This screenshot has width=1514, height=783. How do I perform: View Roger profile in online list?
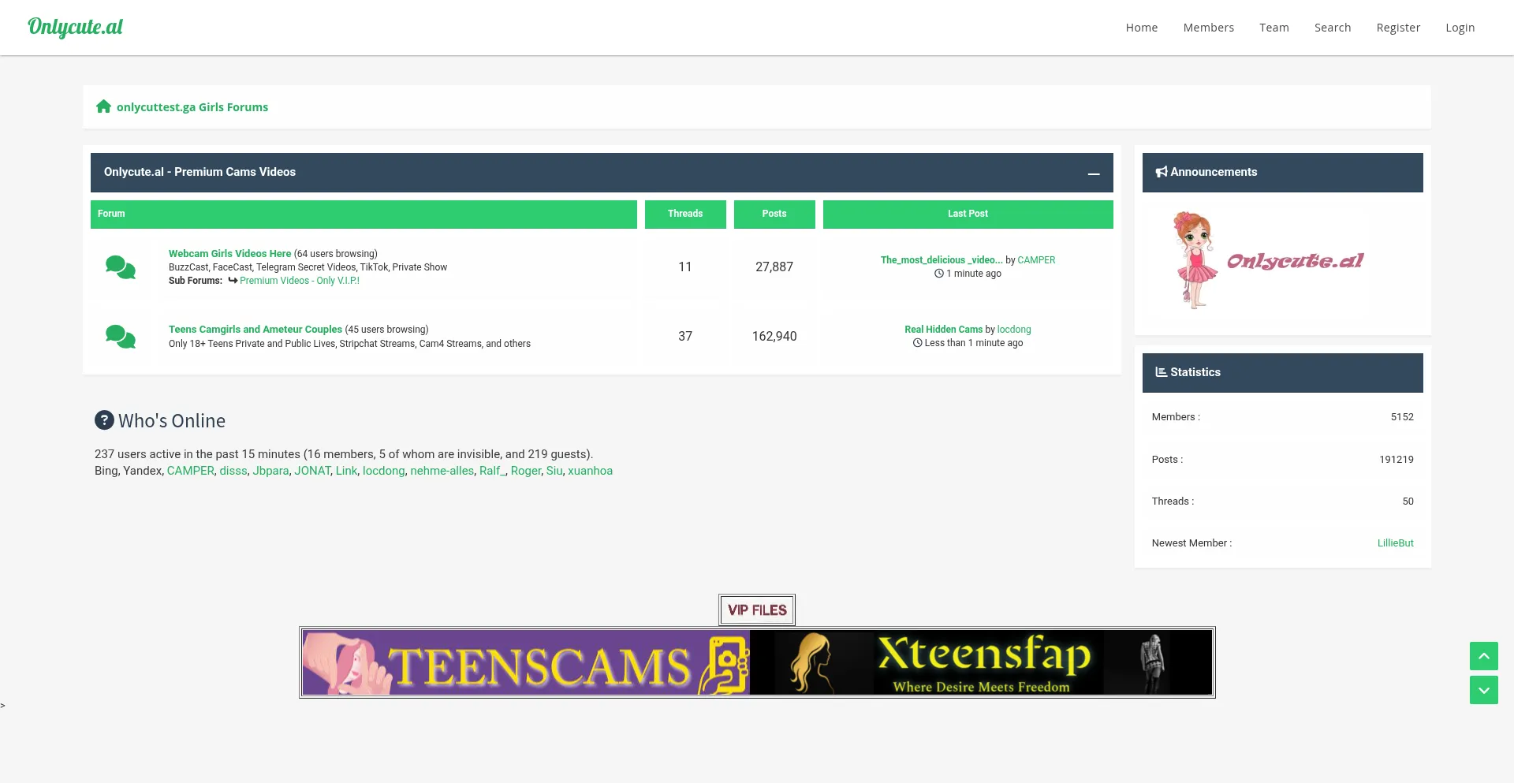(x=526, y=471)
